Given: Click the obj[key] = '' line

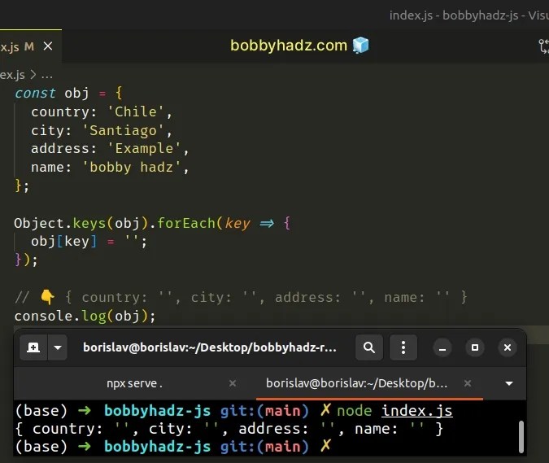Looking at the screenshot, I should click(x=89, y=242).
